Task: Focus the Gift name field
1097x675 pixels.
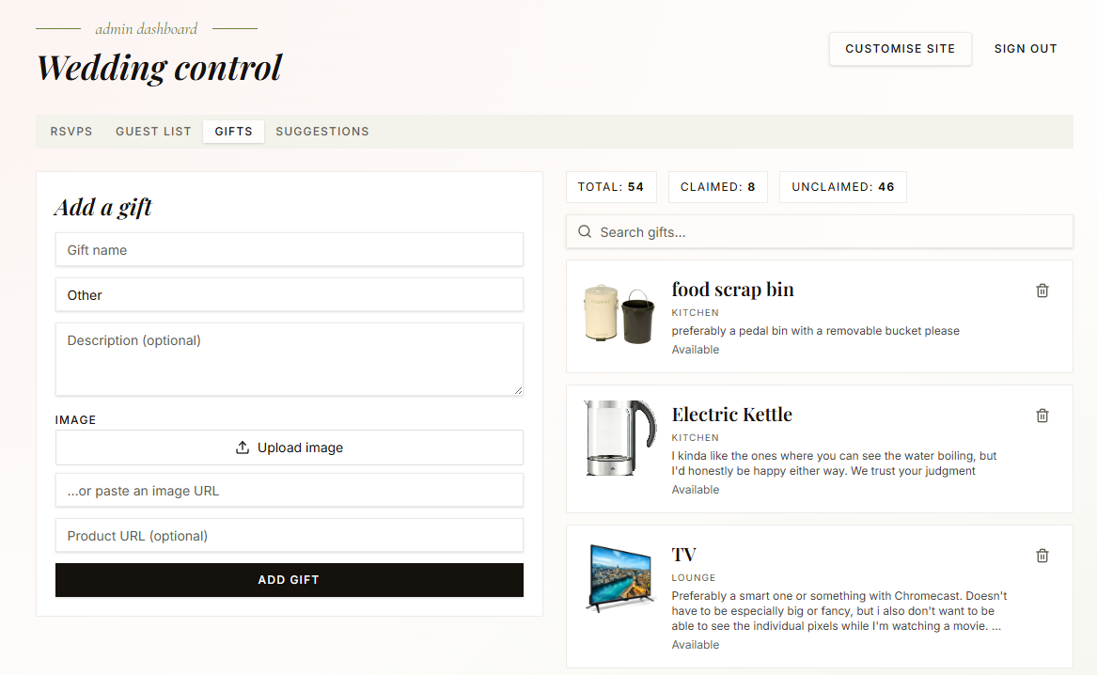Action: (289, 250)
